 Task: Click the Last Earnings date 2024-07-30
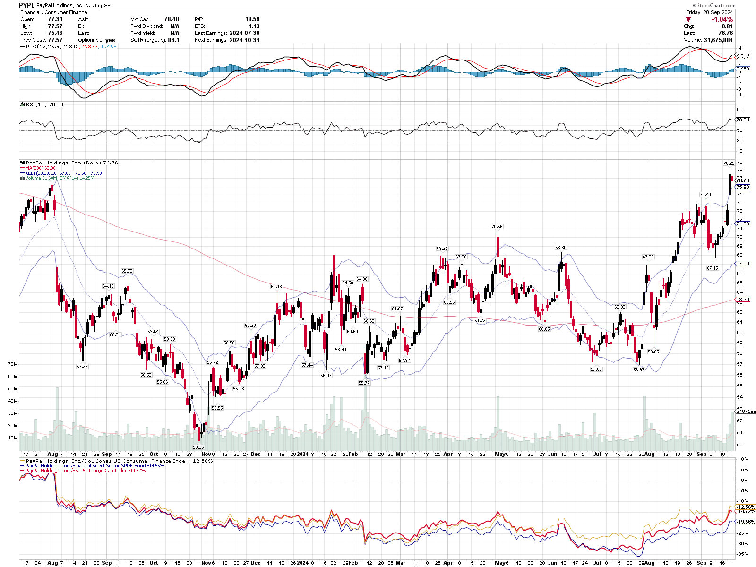244,33
